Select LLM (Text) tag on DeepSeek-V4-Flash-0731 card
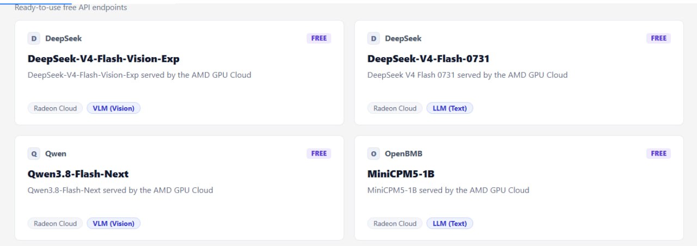 (450, 108)
